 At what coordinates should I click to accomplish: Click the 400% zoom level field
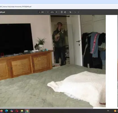click(52, 12)
